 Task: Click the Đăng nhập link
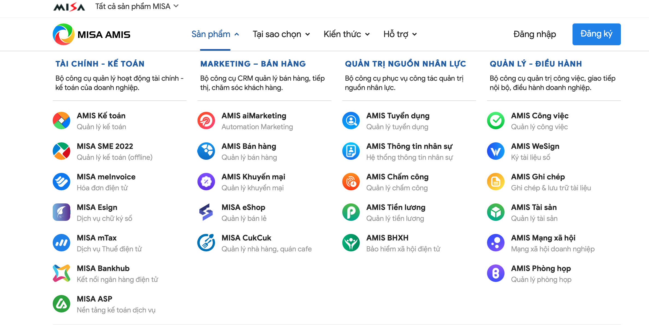(x=535, y=34)
